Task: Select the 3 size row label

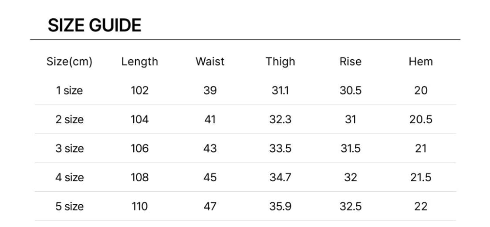Action: 69,149
